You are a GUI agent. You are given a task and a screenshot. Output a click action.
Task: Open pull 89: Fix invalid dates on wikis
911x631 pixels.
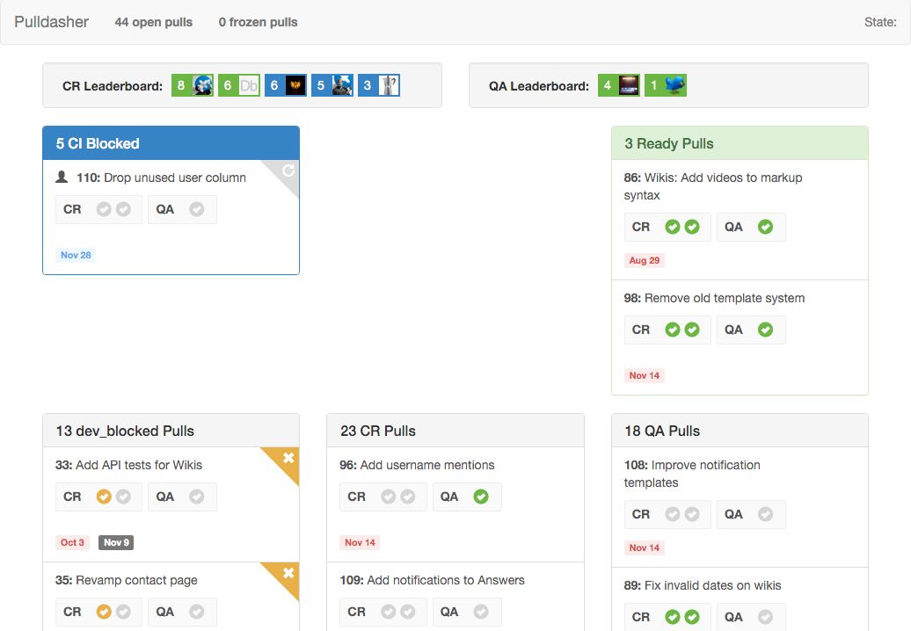pyautogui.click(x=703, y=585)
